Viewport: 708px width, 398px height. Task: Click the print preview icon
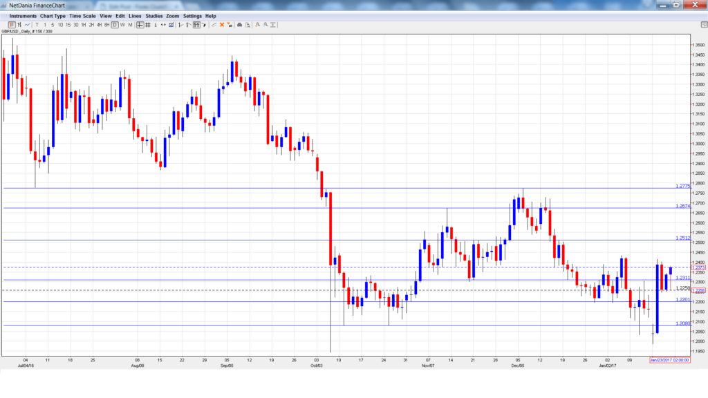click(248, 25)
